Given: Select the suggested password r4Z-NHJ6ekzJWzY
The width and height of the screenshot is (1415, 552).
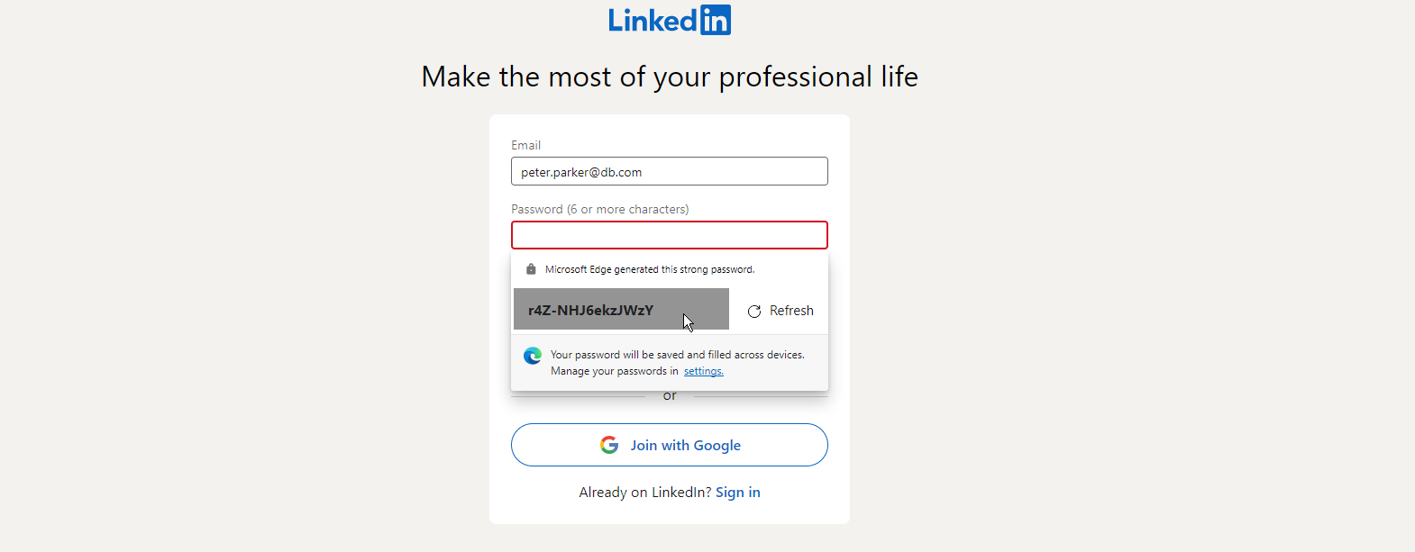Looking at the screenshot, I should (x=621, y=309).
